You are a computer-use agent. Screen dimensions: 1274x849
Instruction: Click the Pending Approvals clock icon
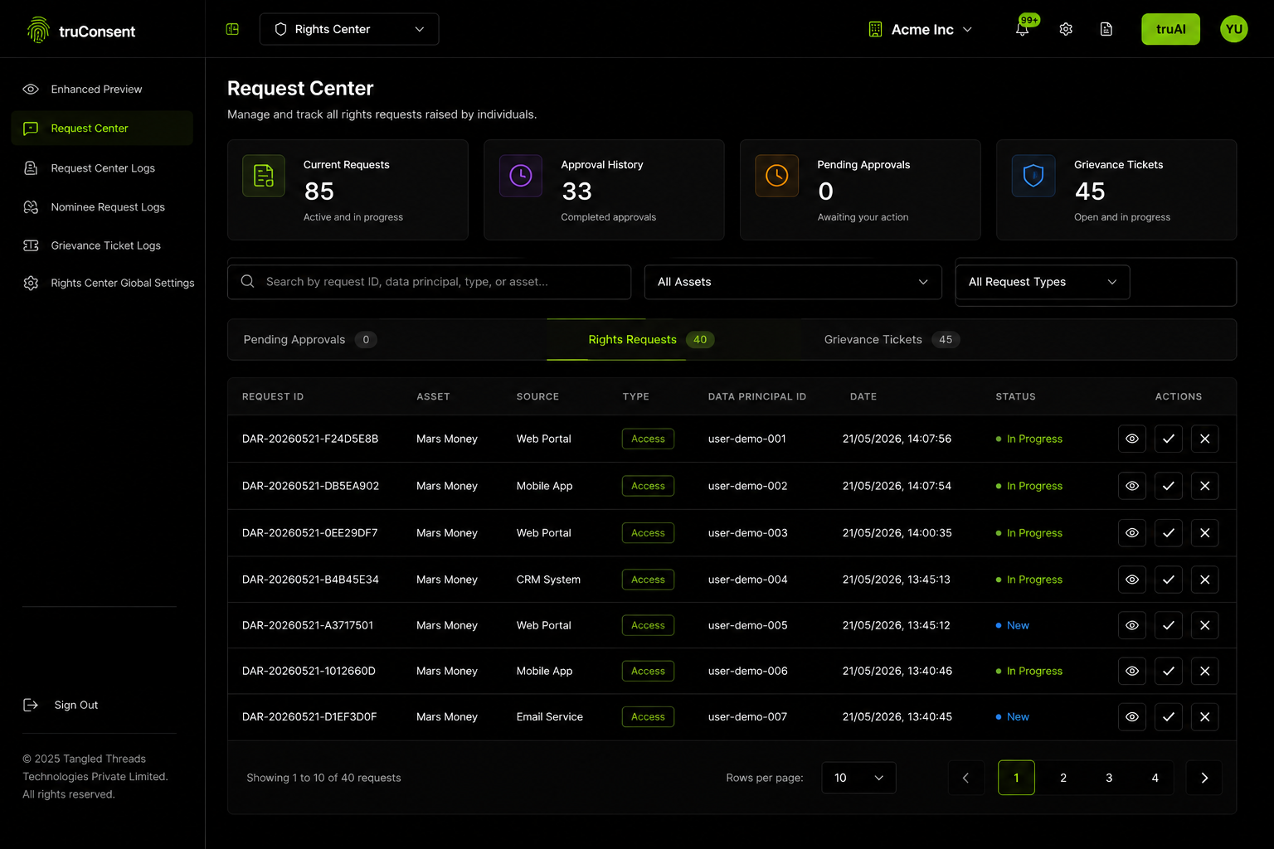coord(777,176)
